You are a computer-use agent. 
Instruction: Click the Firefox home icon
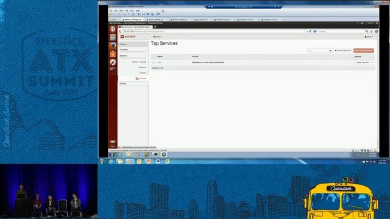[377, 32]
